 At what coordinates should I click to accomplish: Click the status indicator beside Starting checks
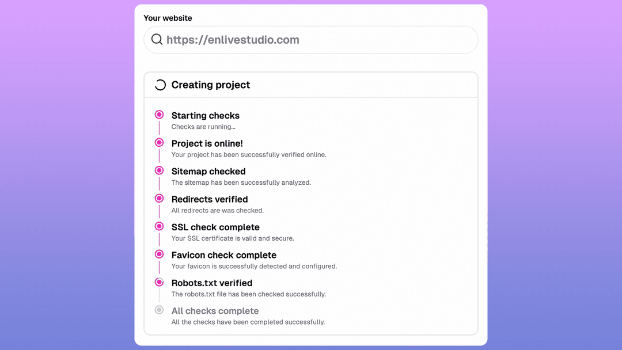click(159, 115)
